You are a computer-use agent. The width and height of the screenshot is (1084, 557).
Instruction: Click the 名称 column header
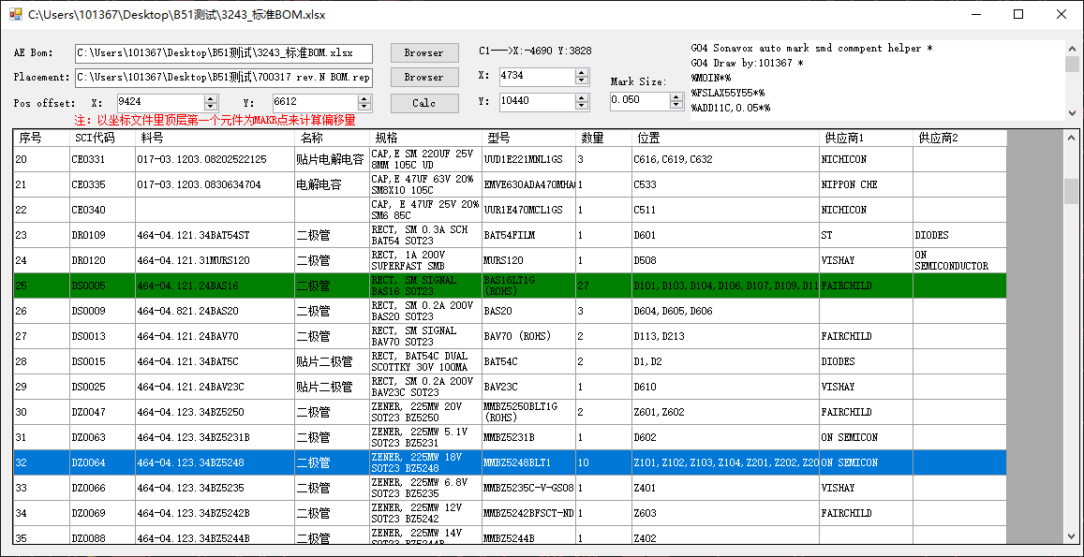click(332, 139)
